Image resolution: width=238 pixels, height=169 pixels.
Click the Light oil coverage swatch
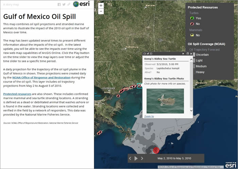pos(194,61)
